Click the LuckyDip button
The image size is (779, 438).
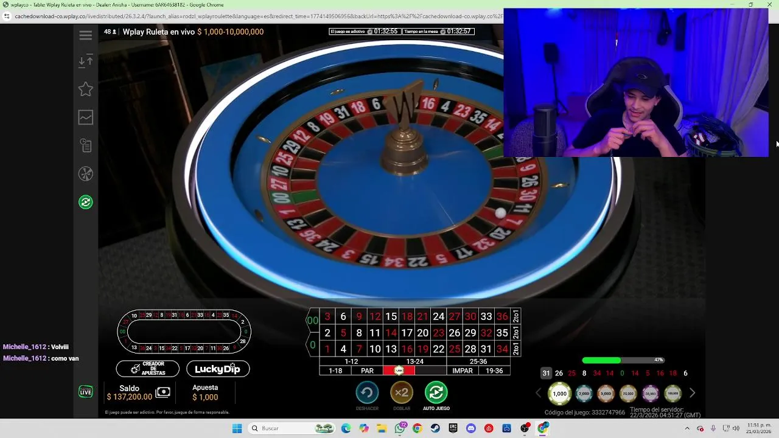(218, 369)
